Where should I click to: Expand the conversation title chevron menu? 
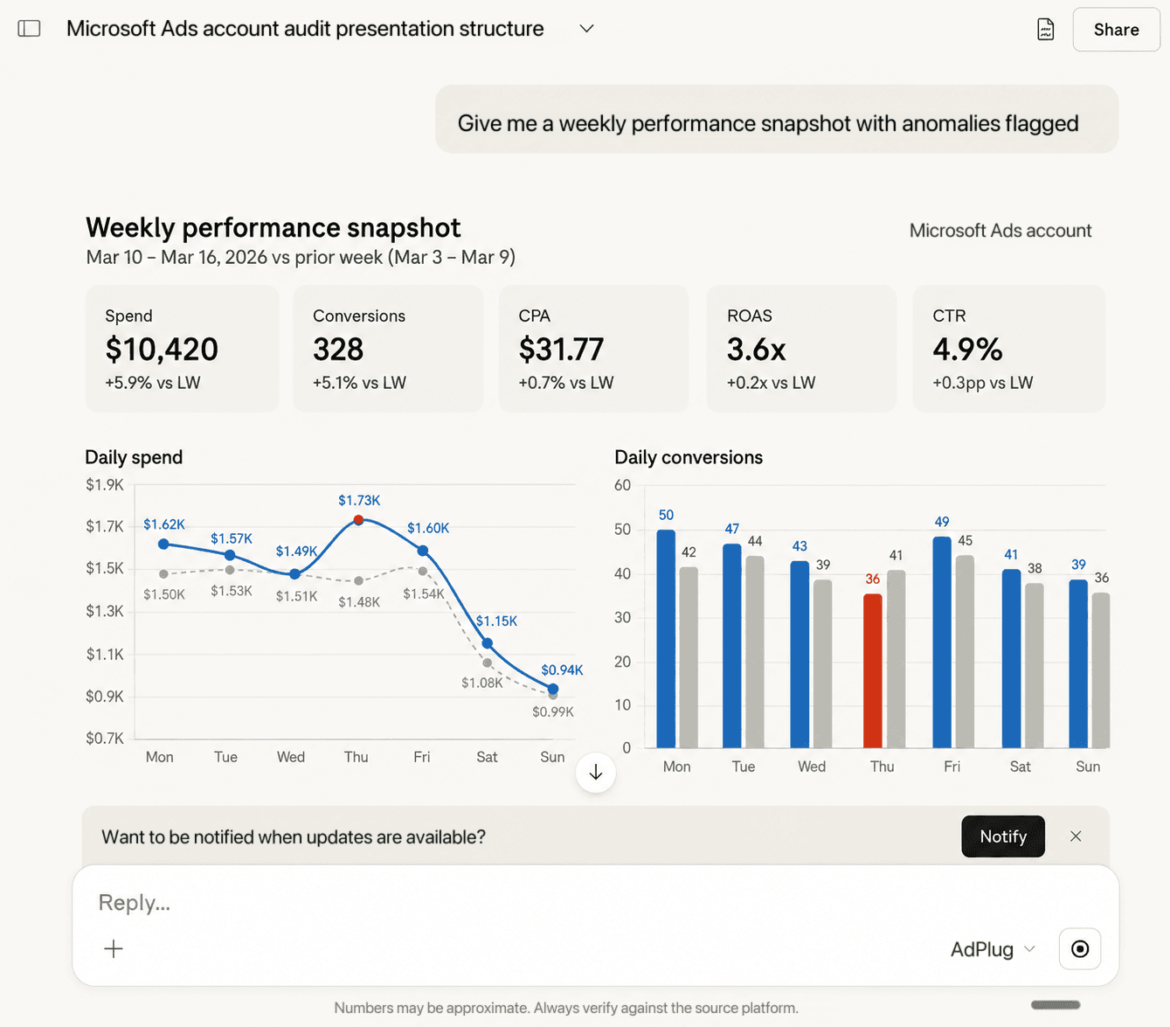586,29
